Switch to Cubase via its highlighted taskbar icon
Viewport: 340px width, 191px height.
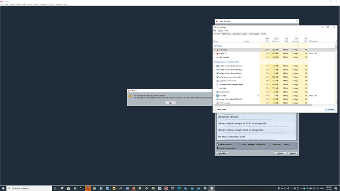click(88, 189)
